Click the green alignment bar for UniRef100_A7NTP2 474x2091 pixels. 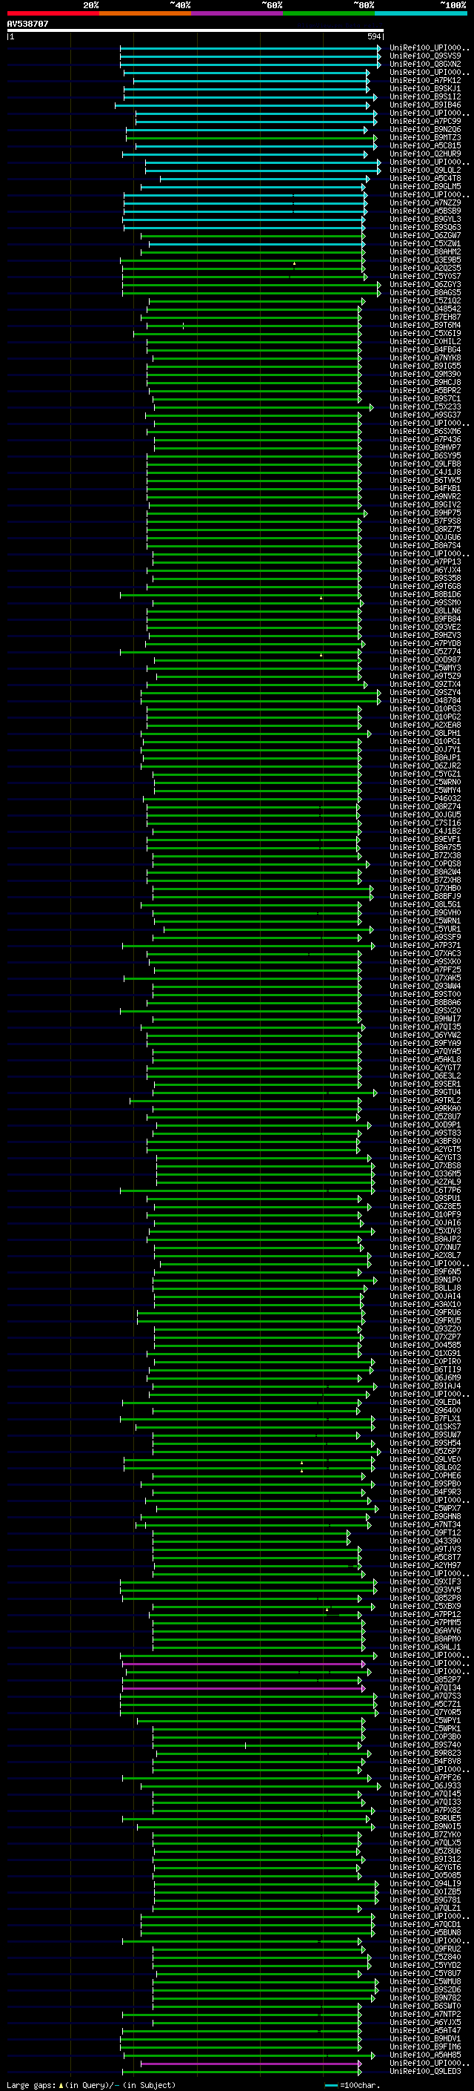click(242, 2015)
